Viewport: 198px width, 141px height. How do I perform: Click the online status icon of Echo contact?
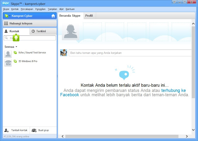coord(15,53)
